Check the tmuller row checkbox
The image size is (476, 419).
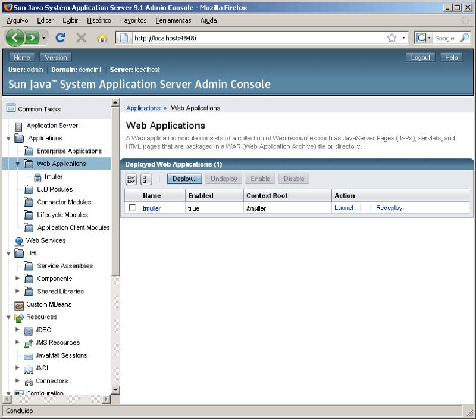[132, 207]
